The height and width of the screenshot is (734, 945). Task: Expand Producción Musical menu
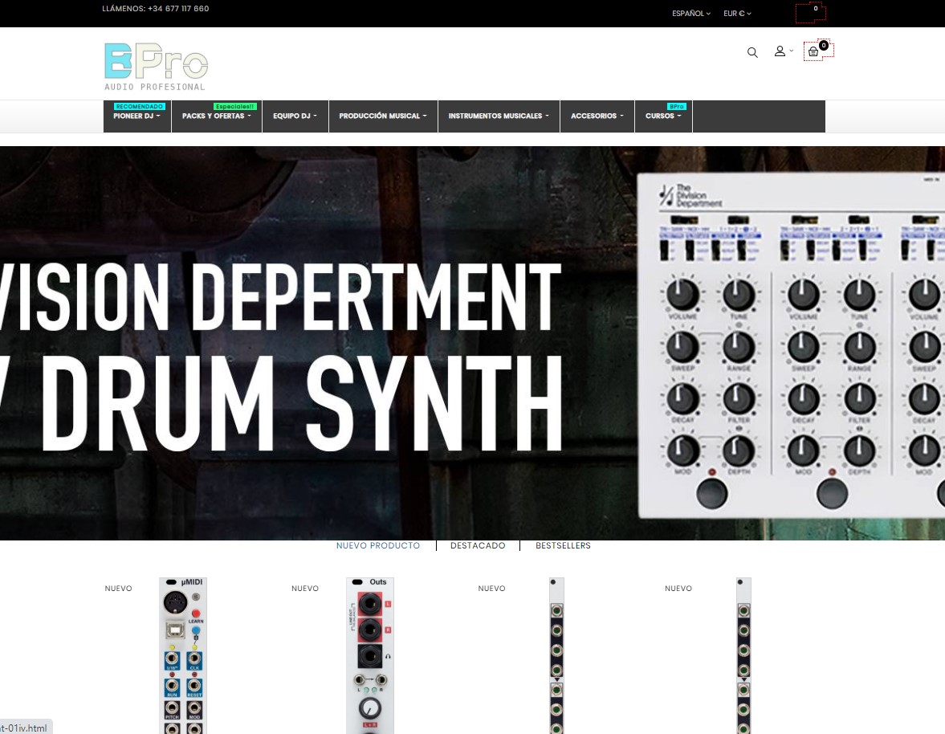(x=383, y=116)
